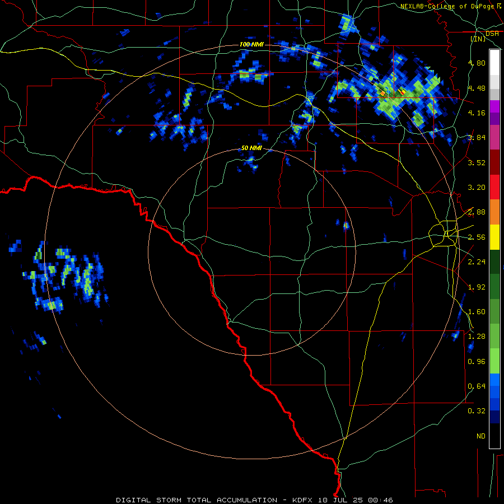Click the 3.20 legend value
Screen dimensions: 504x504
coord(477,188)
